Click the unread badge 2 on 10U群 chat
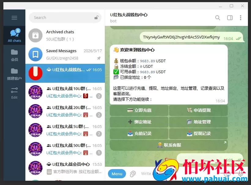The image size is (251, 185). (99, 96)
